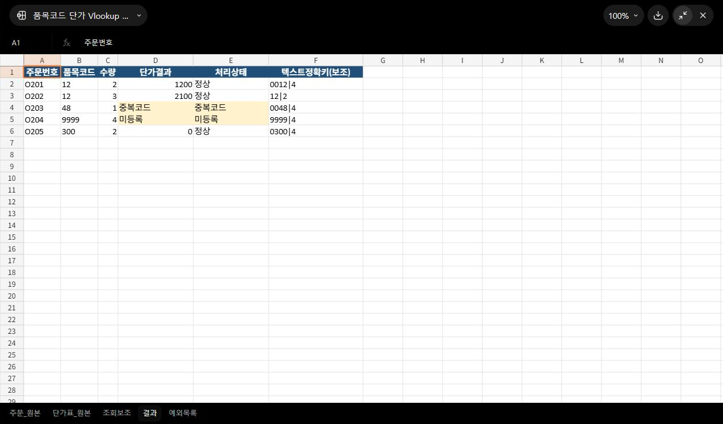The width and height of the screenshot is (723, 424).
Task: Click the 텍스트정확키(보조) header cell
Action: (x=316, y=72)
